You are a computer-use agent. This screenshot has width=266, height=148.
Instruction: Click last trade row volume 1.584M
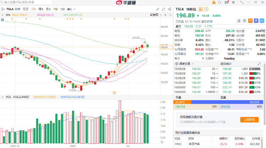[x=210, y=92]
